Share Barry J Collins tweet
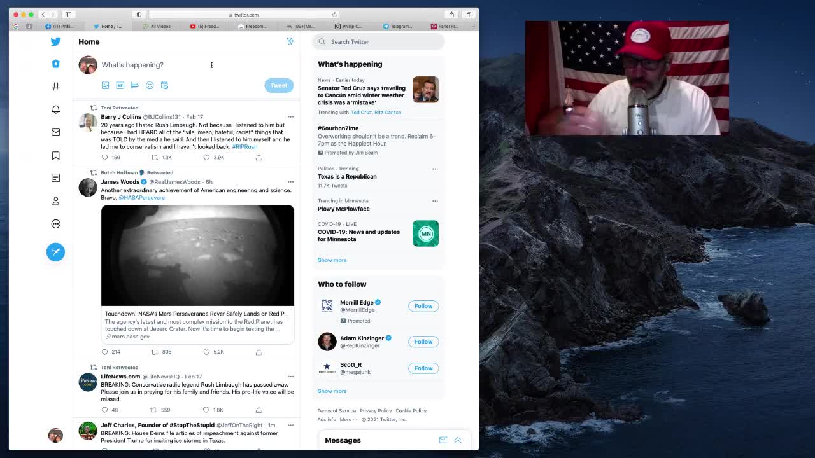The height and width of the screenshot is (458, 815). (259, 157)
